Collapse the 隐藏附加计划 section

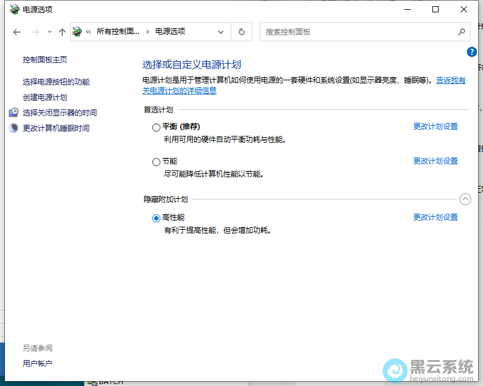[x=465, y=199]
